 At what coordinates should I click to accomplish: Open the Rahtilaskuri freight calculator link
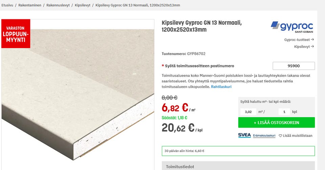221,87
